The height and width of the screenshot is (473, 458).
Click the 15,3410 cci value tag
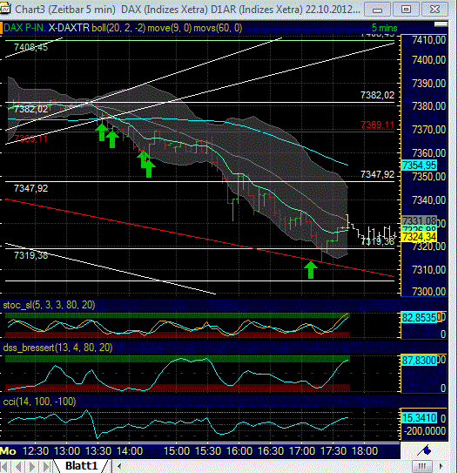pos(419,418)
